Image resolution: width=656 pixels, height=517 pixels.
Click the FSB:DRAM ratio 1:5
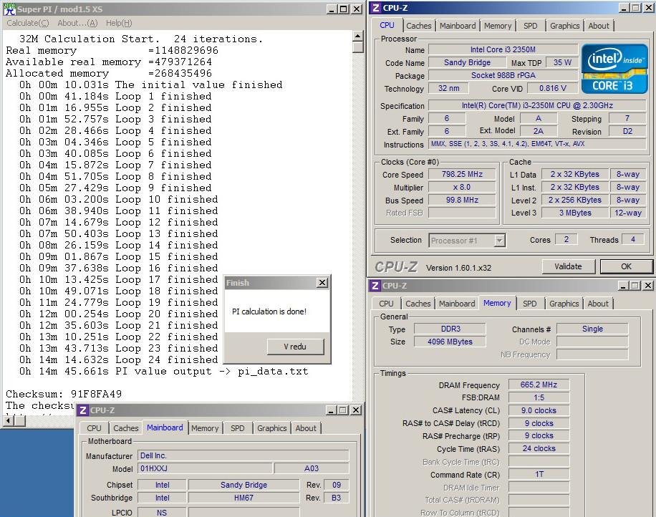click(x=539, y=398)
